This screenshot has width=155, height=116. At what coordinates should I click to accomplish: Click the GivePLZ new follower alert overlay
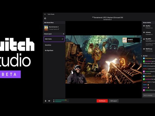[x=131, y=40]
